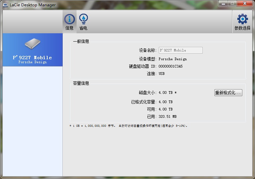
Task: Click the 已用 value 320.51 MB
Action: pyautogui.click(x=167, y=116)
